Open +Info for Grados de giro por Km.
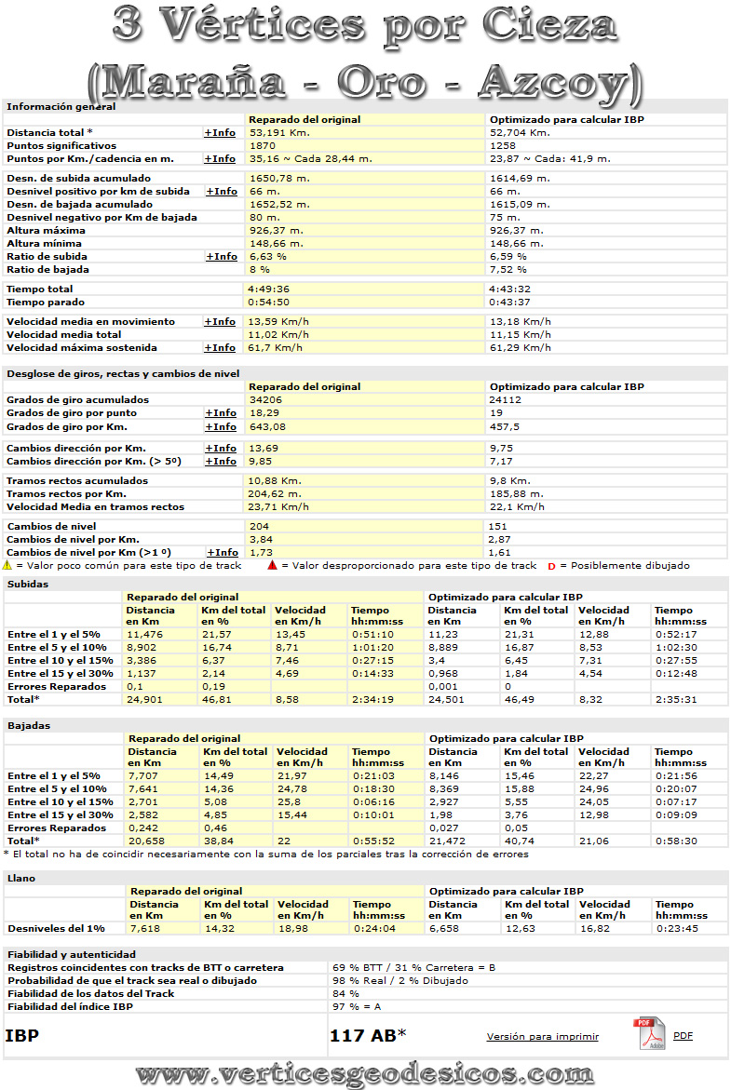The height and width of the screenshot is (1090, 731). (x=221, y=427)
